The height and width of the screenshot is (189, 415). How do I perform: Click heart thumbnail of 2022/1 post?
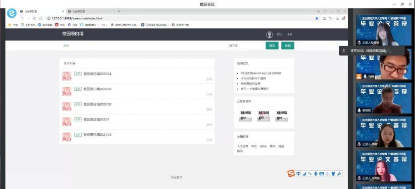[67, 122]
